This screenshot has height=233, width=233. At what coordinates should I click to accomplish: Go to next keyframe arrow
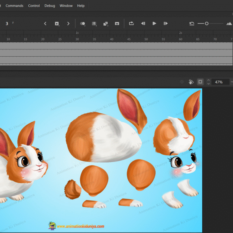68,23
